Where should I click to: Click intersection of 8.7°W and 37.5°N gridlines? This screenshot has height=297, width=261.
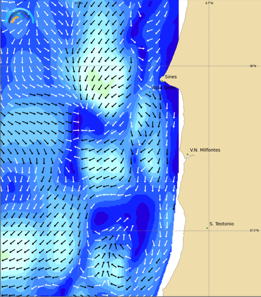[209, 231]
